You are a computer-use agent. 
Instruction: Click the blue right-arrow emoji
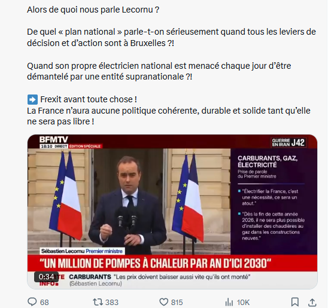click(x=32, y=99)
